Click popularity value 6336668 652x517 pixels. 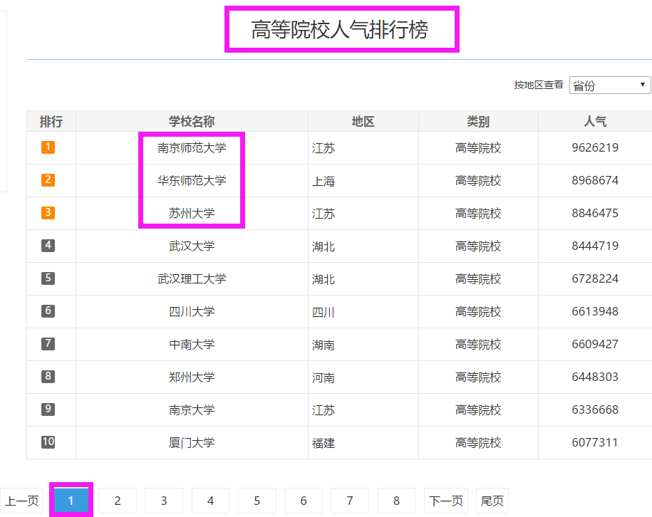pos(595,410)
